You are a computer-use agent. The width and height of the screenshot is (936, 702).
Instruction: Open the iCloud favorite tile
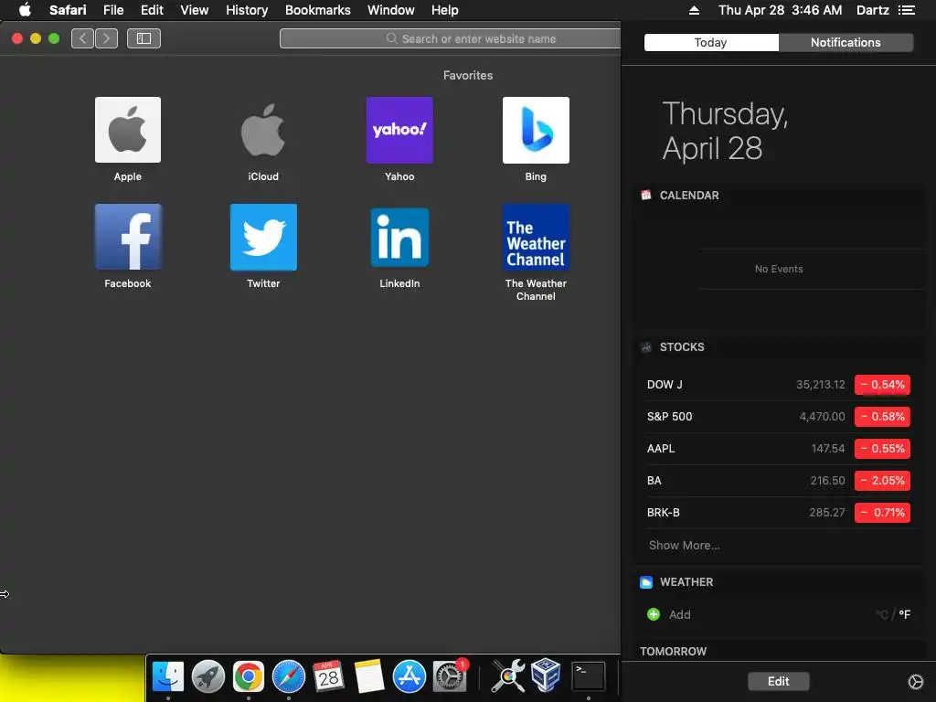pos(263,130)
